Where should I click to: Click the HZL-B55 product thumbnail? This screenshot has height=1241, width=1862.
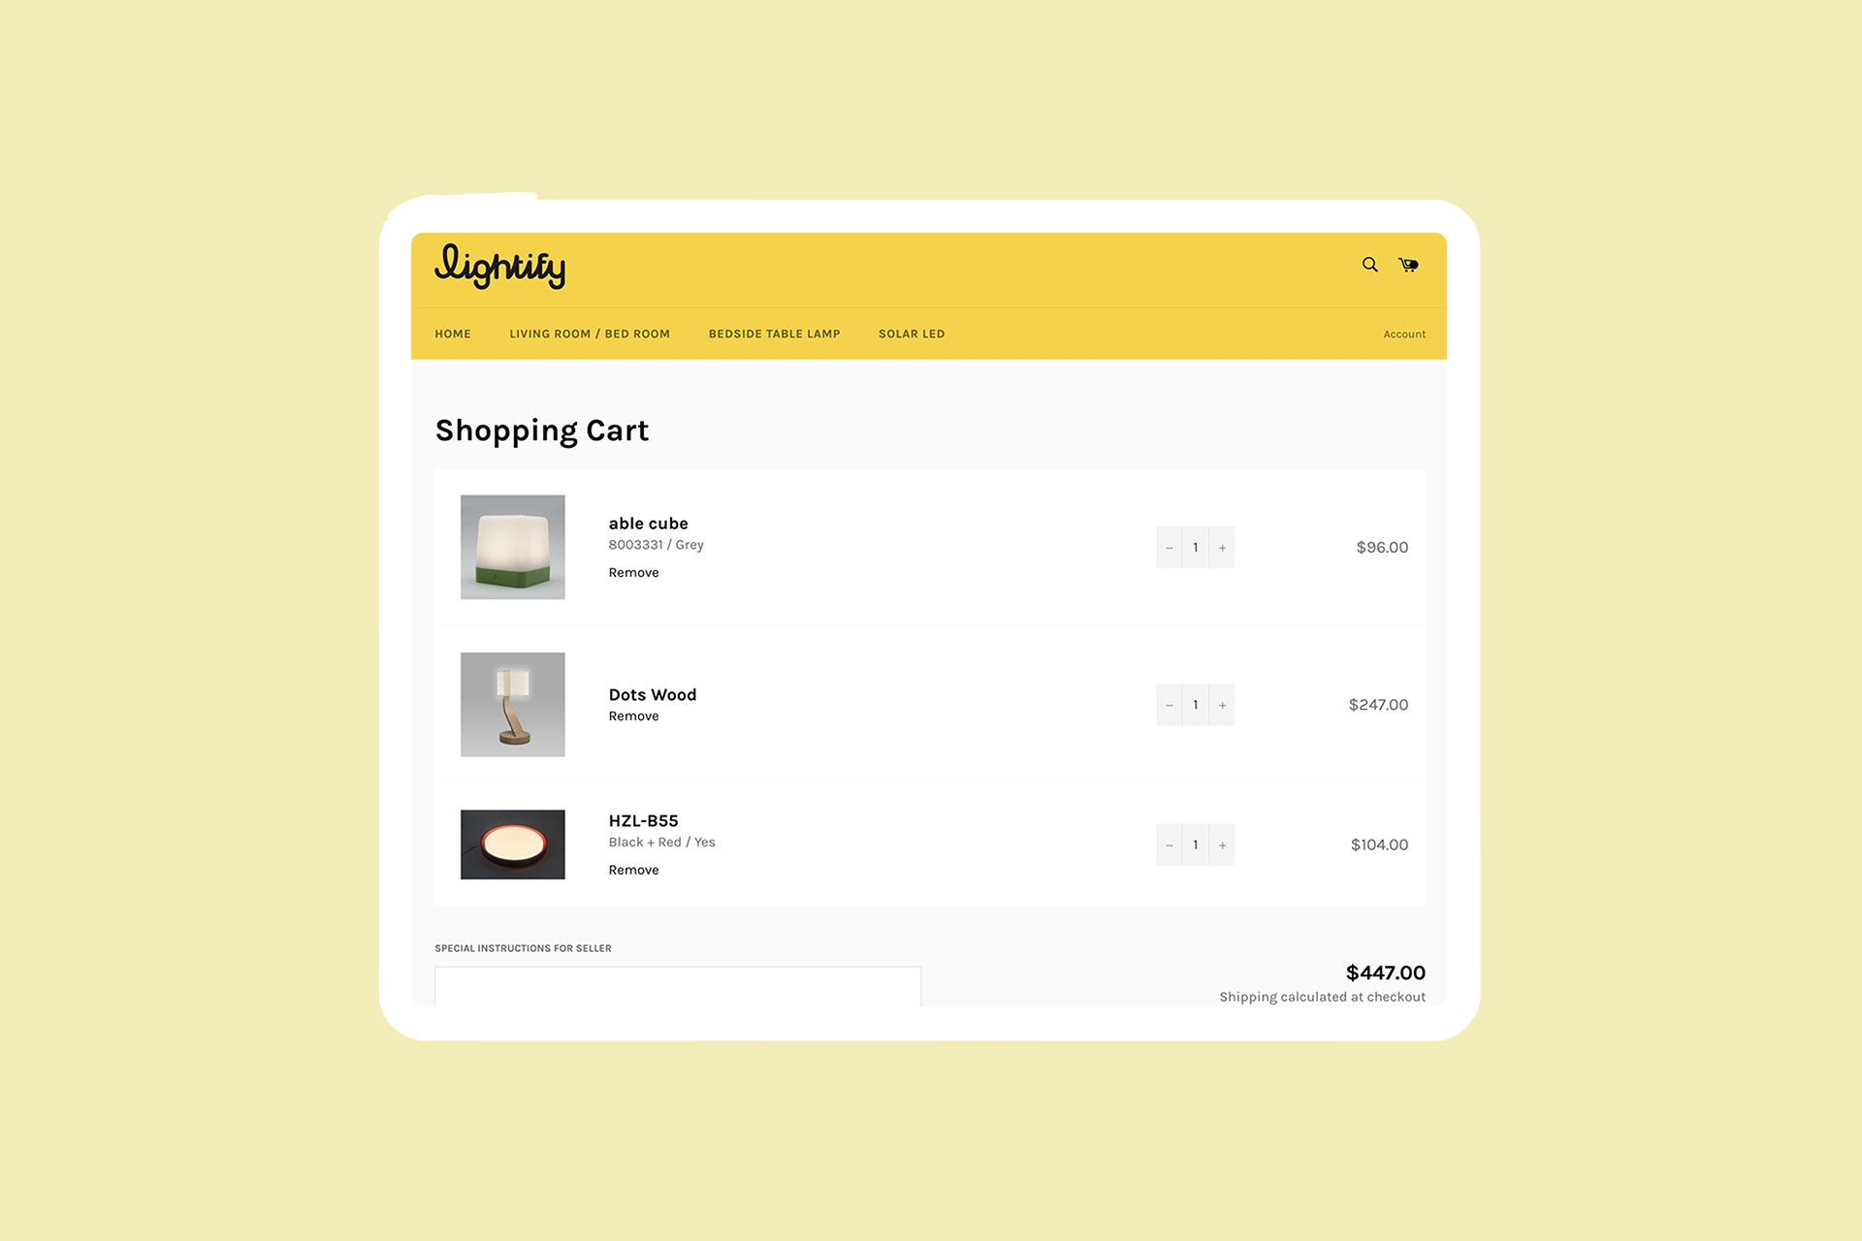(x=514, y=843)
